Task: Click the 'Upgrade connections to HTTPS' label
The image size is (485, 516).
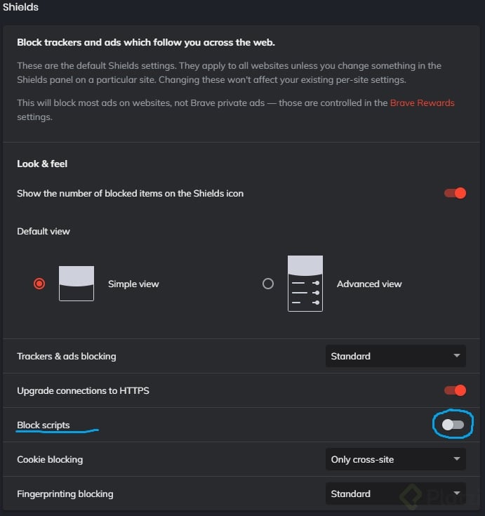Action: click(x=83, y=390)
